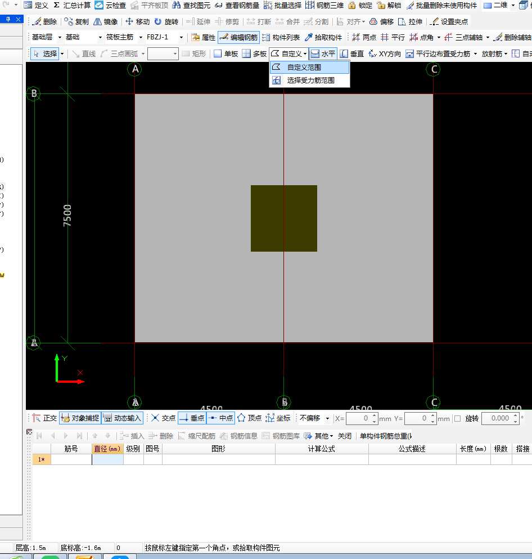
Task: Open the 筏板主筋 dropdown
Action: 140,37
